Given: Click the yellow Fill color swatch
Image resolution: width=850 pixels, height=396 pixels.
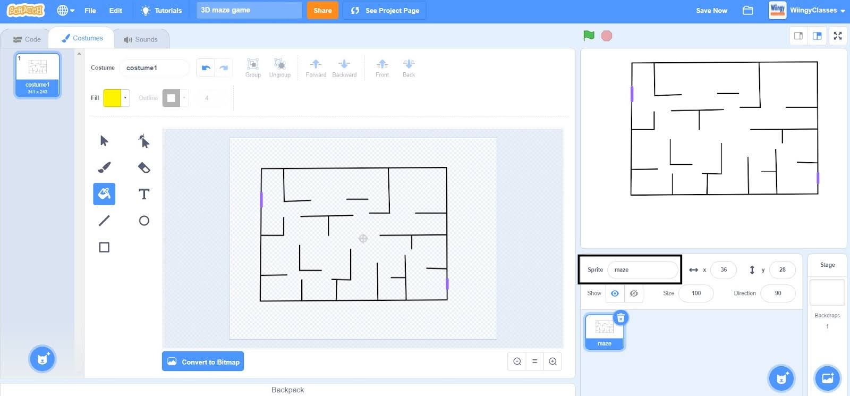Looking at the screenshot, I should pos(112,98).
